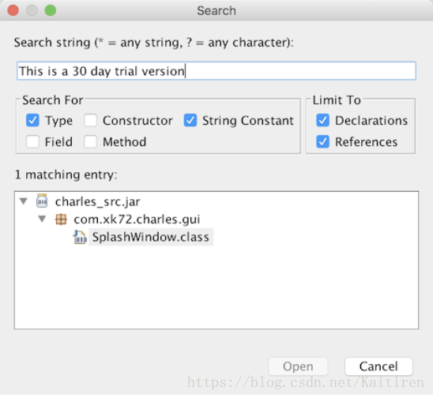This screenshot has height=398, width=433.
Task: Click the green maximize window button
Action: pos(51,10)
